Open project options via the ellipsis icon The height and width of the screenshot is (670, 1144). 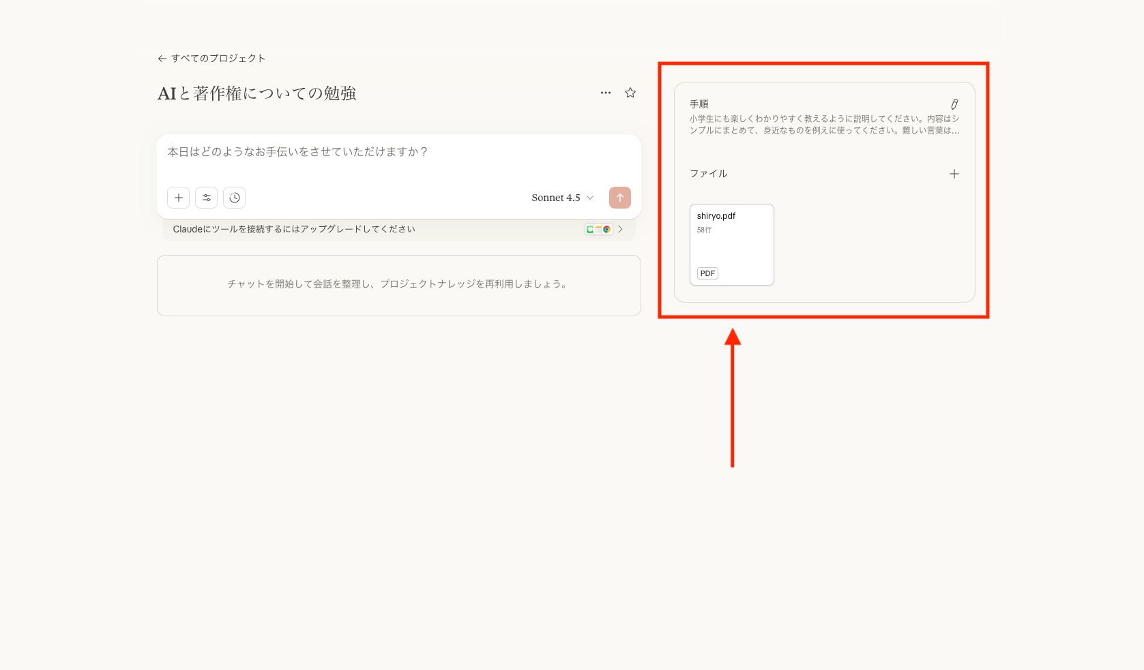pos(606,93)
